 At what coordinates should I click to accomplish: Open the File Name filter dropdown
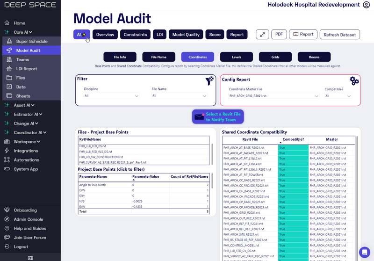pyautogui.click(x=180, y=96)
